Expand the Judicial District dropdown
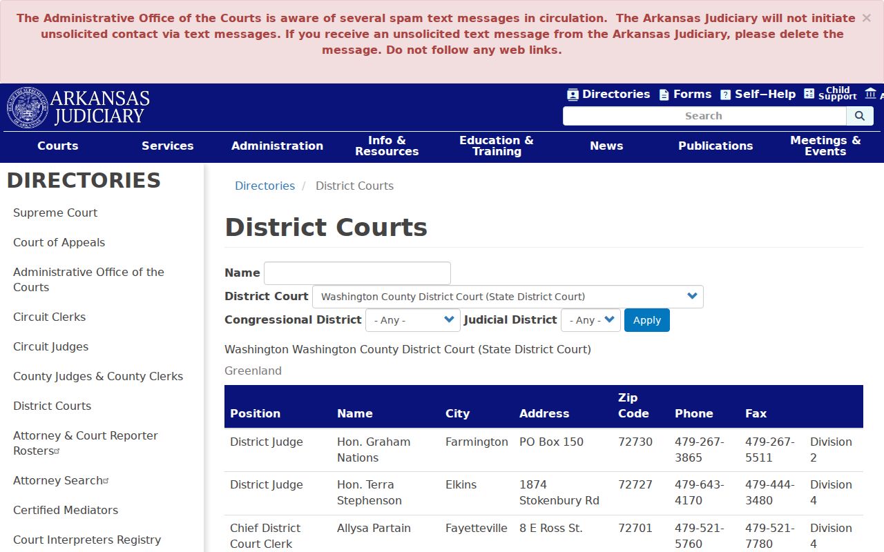The image size is (884, 552). (x=590, y=320)
